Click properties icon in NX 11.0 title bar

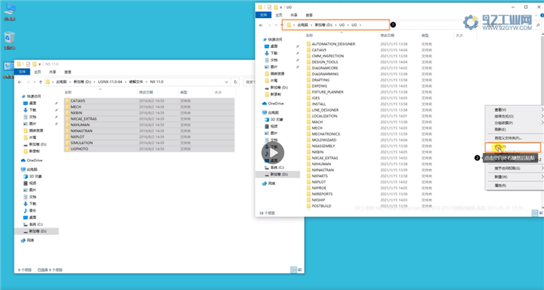tap(28, 64)
